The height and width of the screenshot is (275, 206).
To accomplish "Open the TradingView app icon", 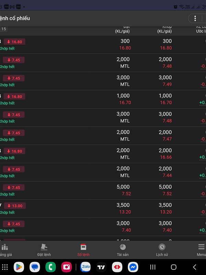I will (x=101, y=267).
